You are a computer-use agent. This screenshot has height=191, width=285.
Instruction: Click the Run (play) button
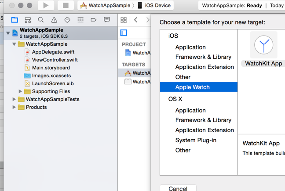(x=46, y=6)
